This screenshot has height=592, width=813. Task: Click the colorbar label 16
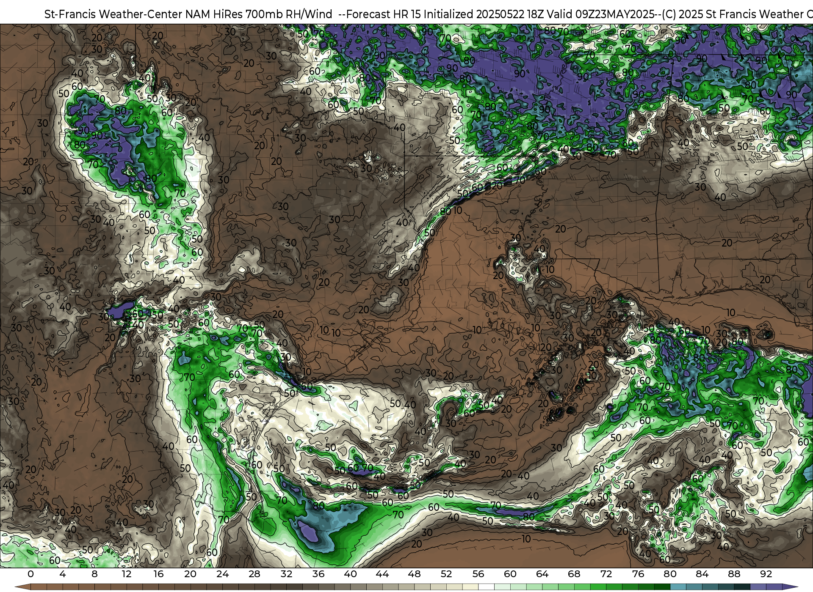point(158,574)
